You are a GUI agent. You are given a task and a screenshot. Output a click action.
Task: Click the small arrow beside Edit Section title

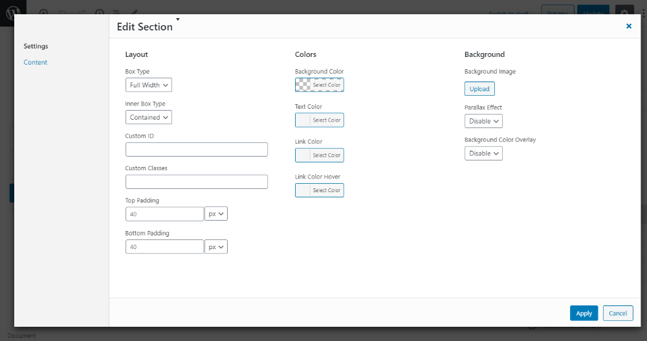click(178, 19)
